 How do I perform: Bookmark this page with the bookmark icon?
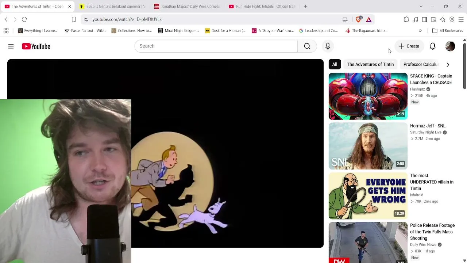click(x=74, y=19)
